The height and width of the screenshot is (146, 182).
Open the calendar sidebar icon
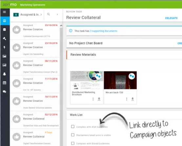point(4,83)
